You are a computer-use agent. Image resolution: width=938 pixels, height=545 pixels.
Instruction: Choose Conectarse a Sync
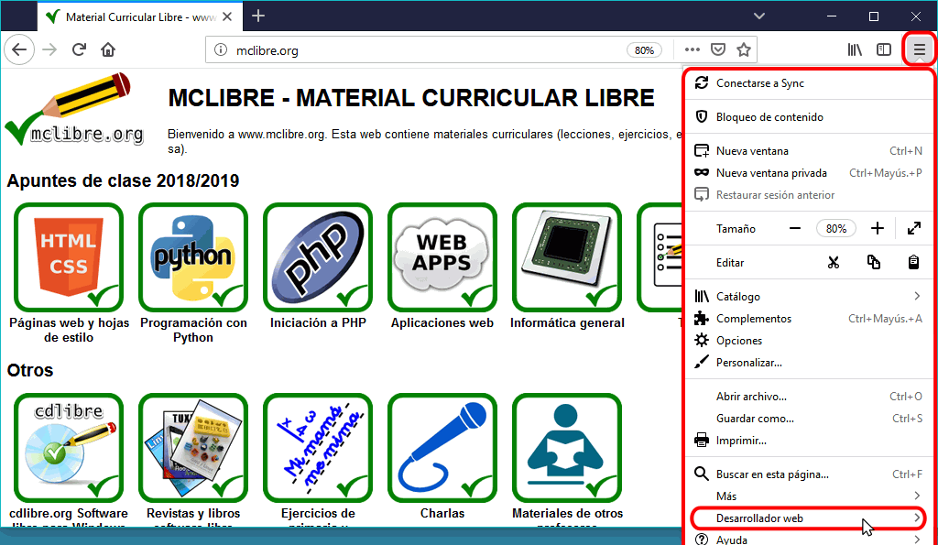809,83
